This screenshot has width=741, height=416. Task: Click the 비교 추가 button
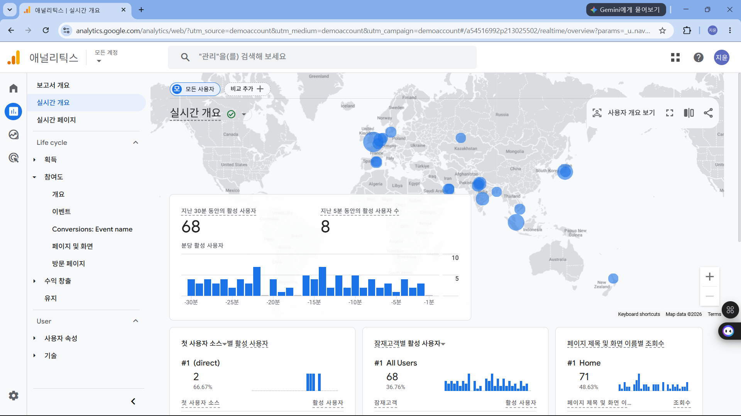[x=247, y=89]
